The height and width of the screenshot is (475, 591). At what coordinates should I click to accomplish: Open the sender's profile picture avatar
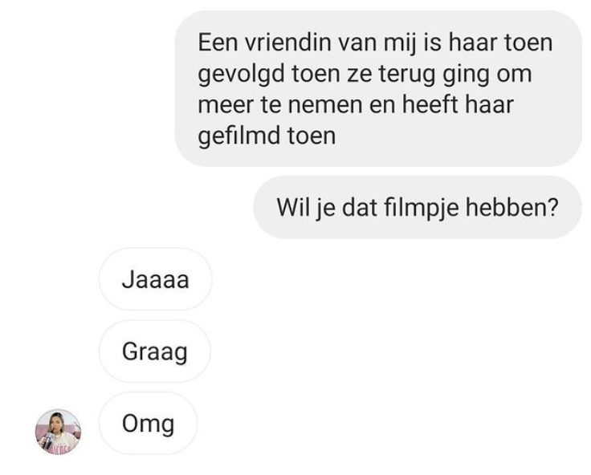coord(58,432)
